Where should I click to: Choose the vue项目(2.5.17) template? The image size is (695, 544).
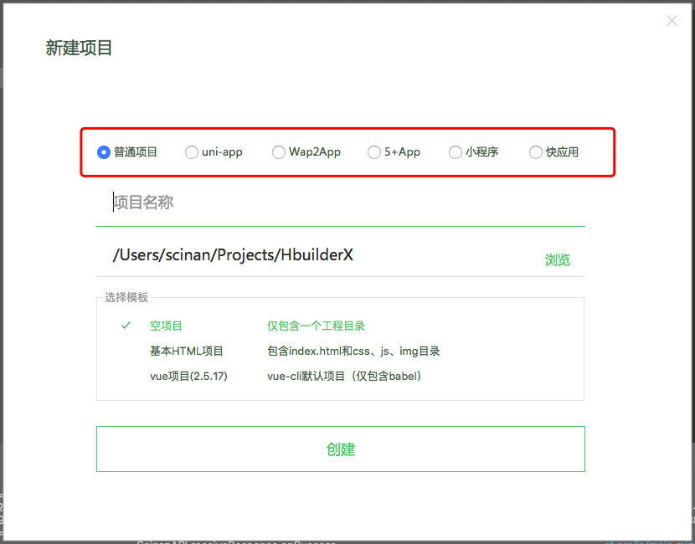point(188,376)
